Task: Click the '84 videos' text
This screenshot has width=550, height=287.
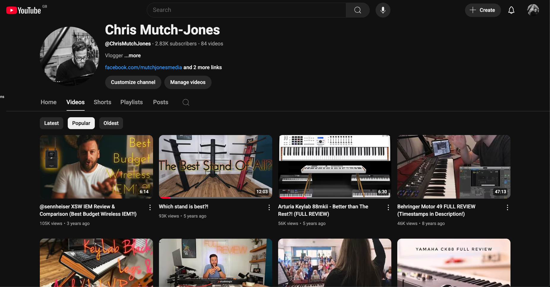Action: [212, 44]
